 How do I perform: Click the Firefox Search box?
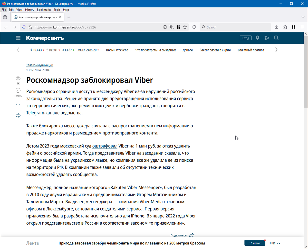(x=235, y=27)
